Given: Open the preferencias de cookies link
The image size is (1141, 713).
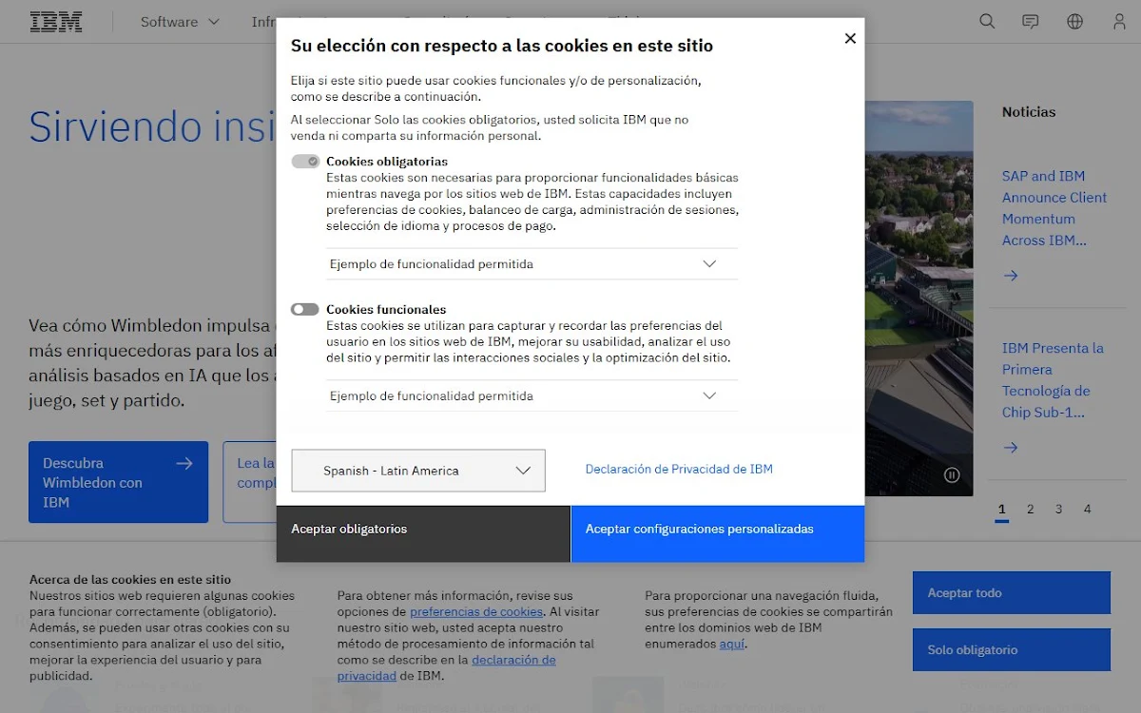Looking at the screenshot, I should tap(476, 612).
